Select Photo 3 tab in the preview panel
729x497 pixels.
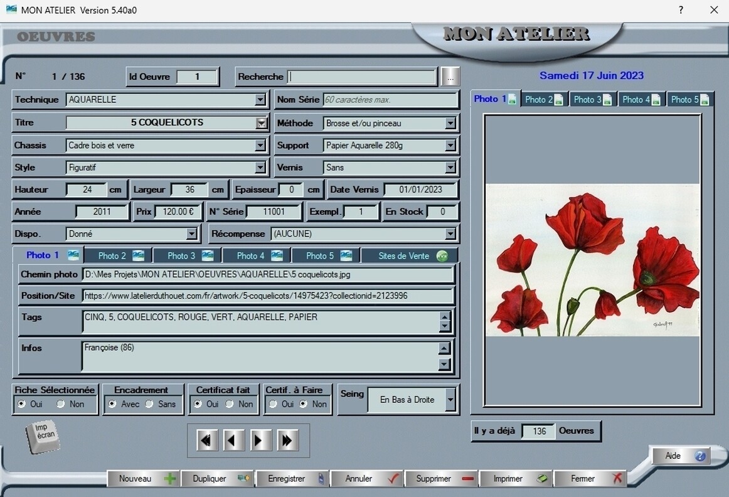(x=593, y=100)
